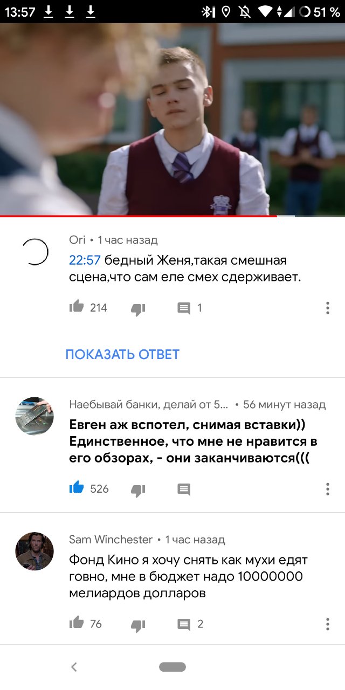Screen dimensions: 345x690
Task: Tap the Android home pill
Action: pos(172,667)
